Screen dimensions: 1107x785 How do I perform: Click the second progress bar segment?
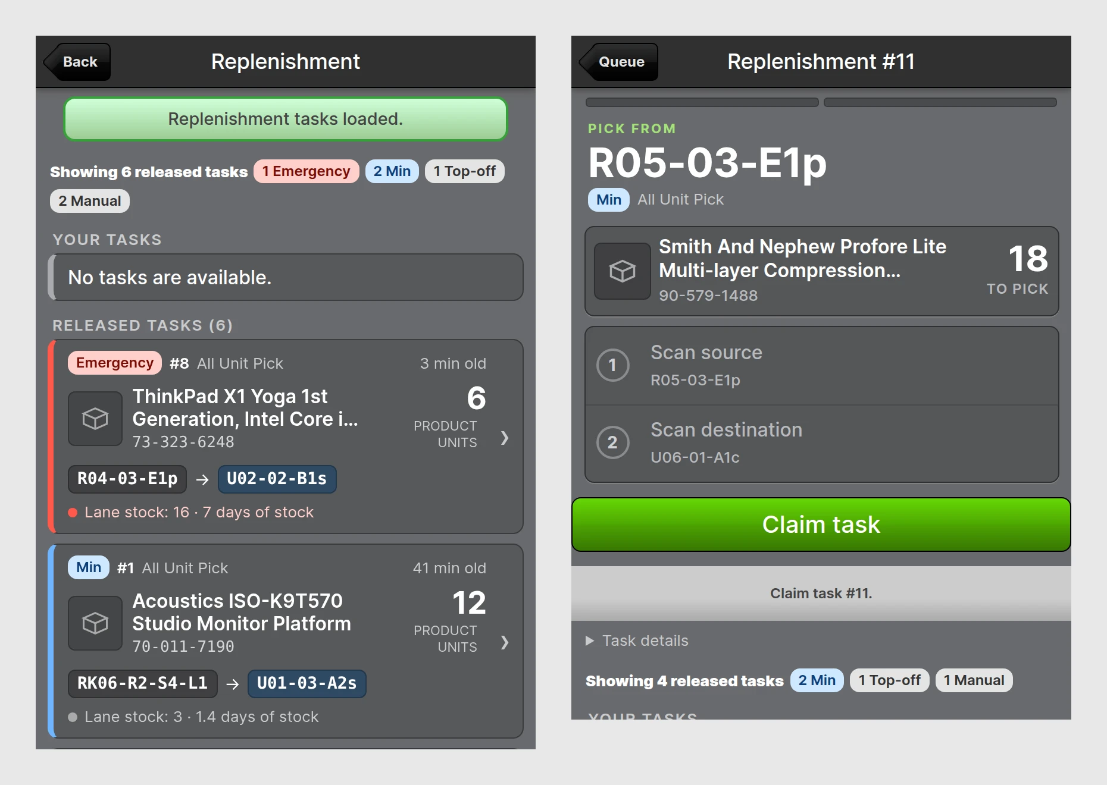(940, 102)
